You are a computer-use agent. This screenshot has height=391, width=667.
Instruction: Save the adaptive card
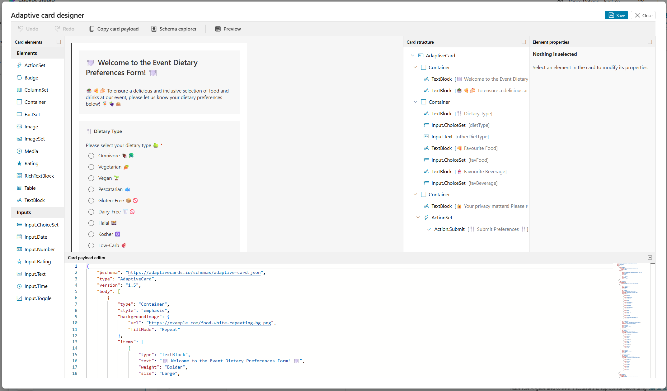point(616,15)
